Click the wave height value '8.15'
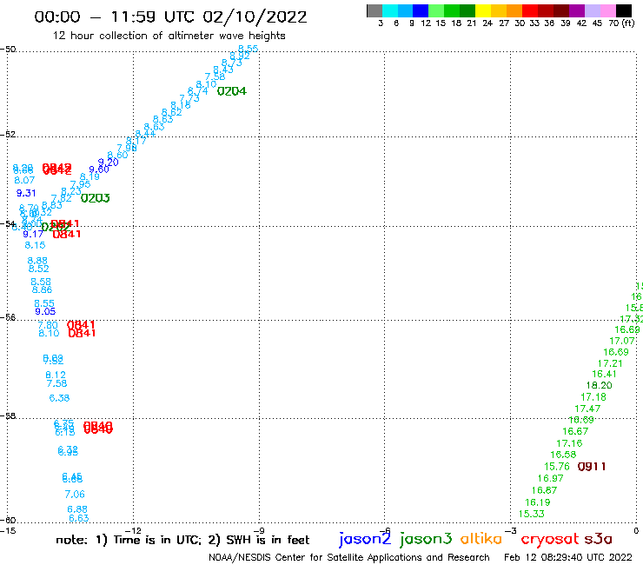 (x=35, y=245)
